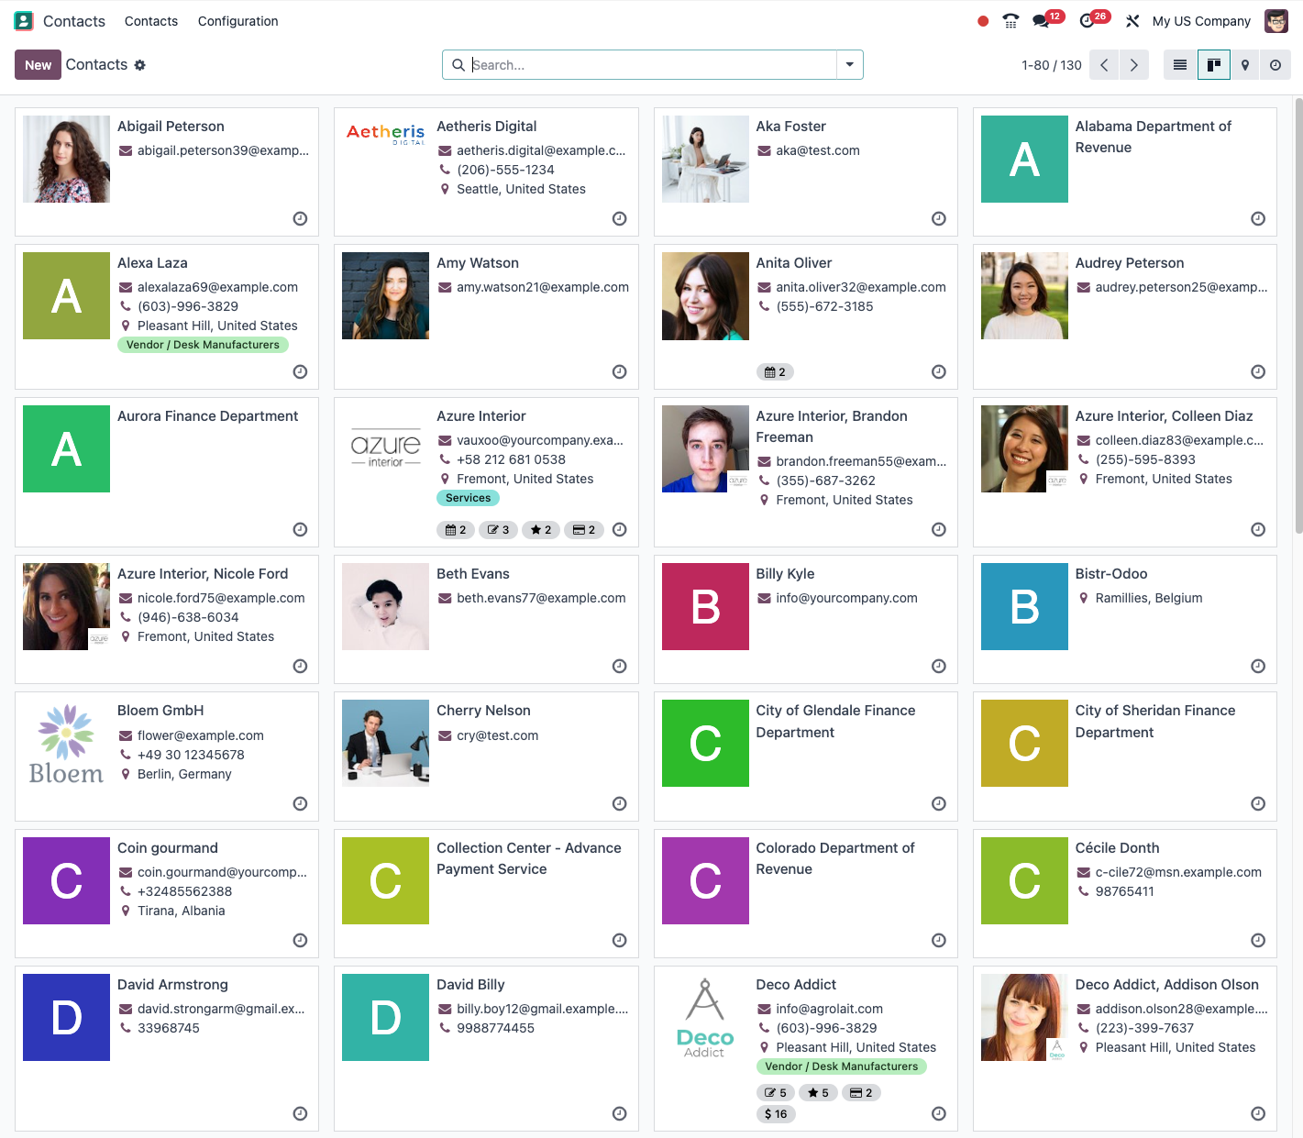Viewport: 1303px width, 1138px height.
Task: Click the pager showing 1-80 / 130
Action: pyautogui.click(x=1052, y=65)
